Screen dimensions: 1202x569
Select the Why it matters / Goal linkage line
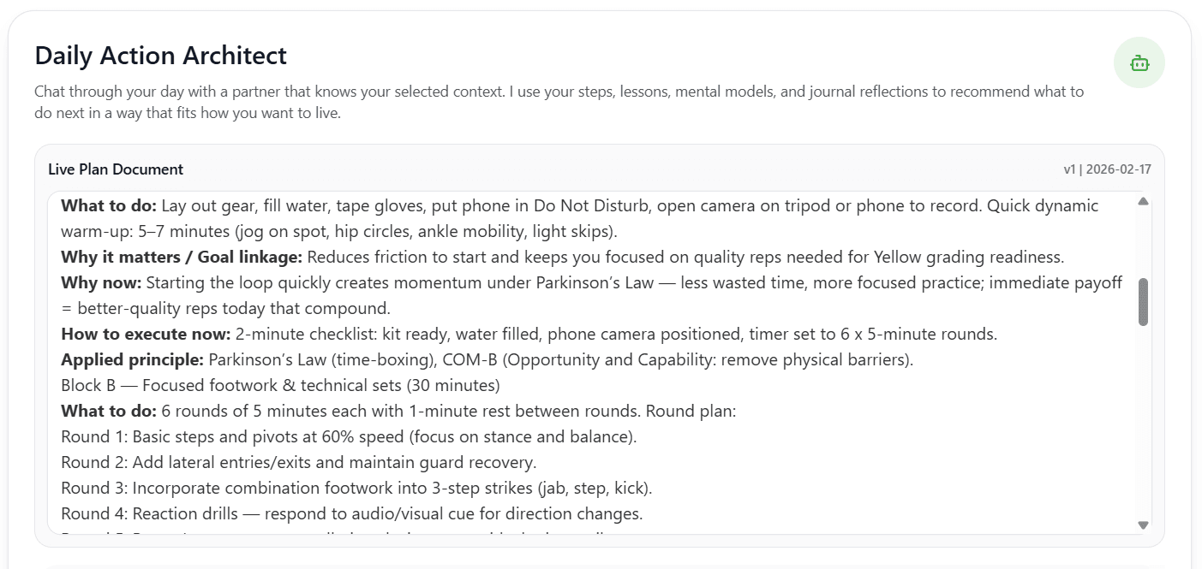tap(180, 257)
